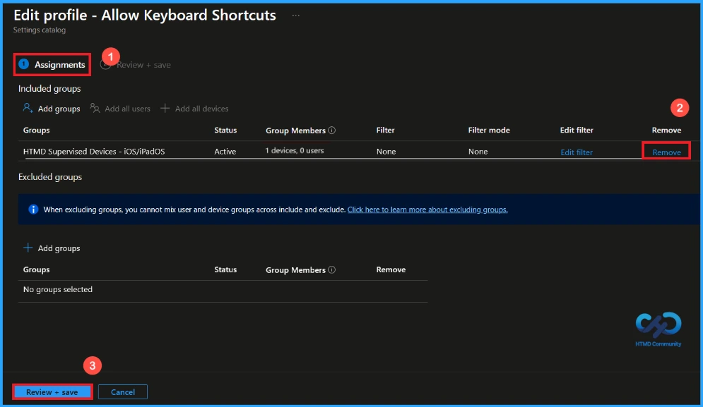Cancel editing the profile
703x407 pixels.
[122, 391]
